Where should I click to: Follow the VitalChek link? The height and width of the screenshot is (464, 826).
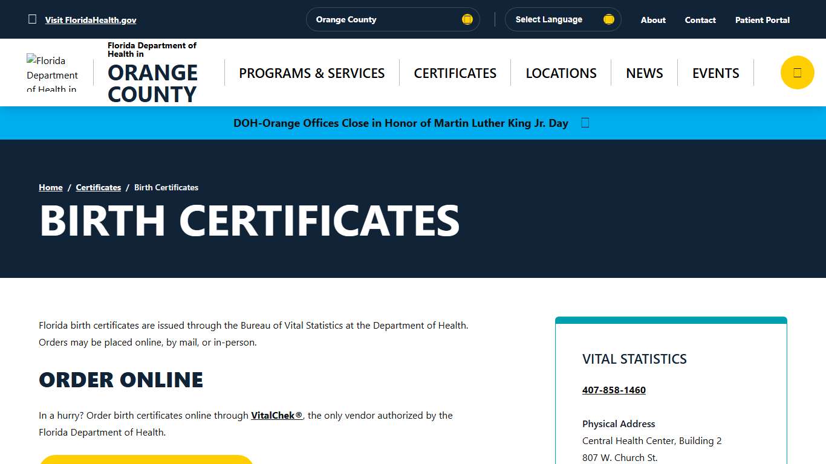coord(276,415)
